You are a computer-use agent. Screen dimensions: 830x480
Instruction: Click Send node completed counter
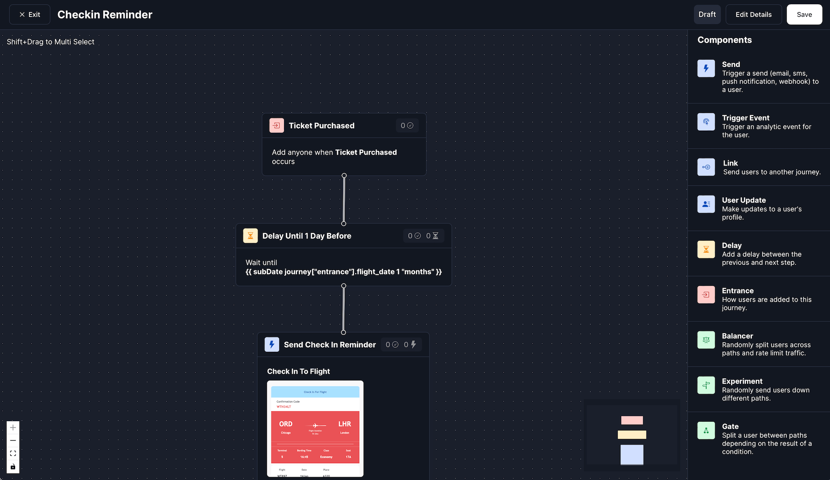click(392, 345)
